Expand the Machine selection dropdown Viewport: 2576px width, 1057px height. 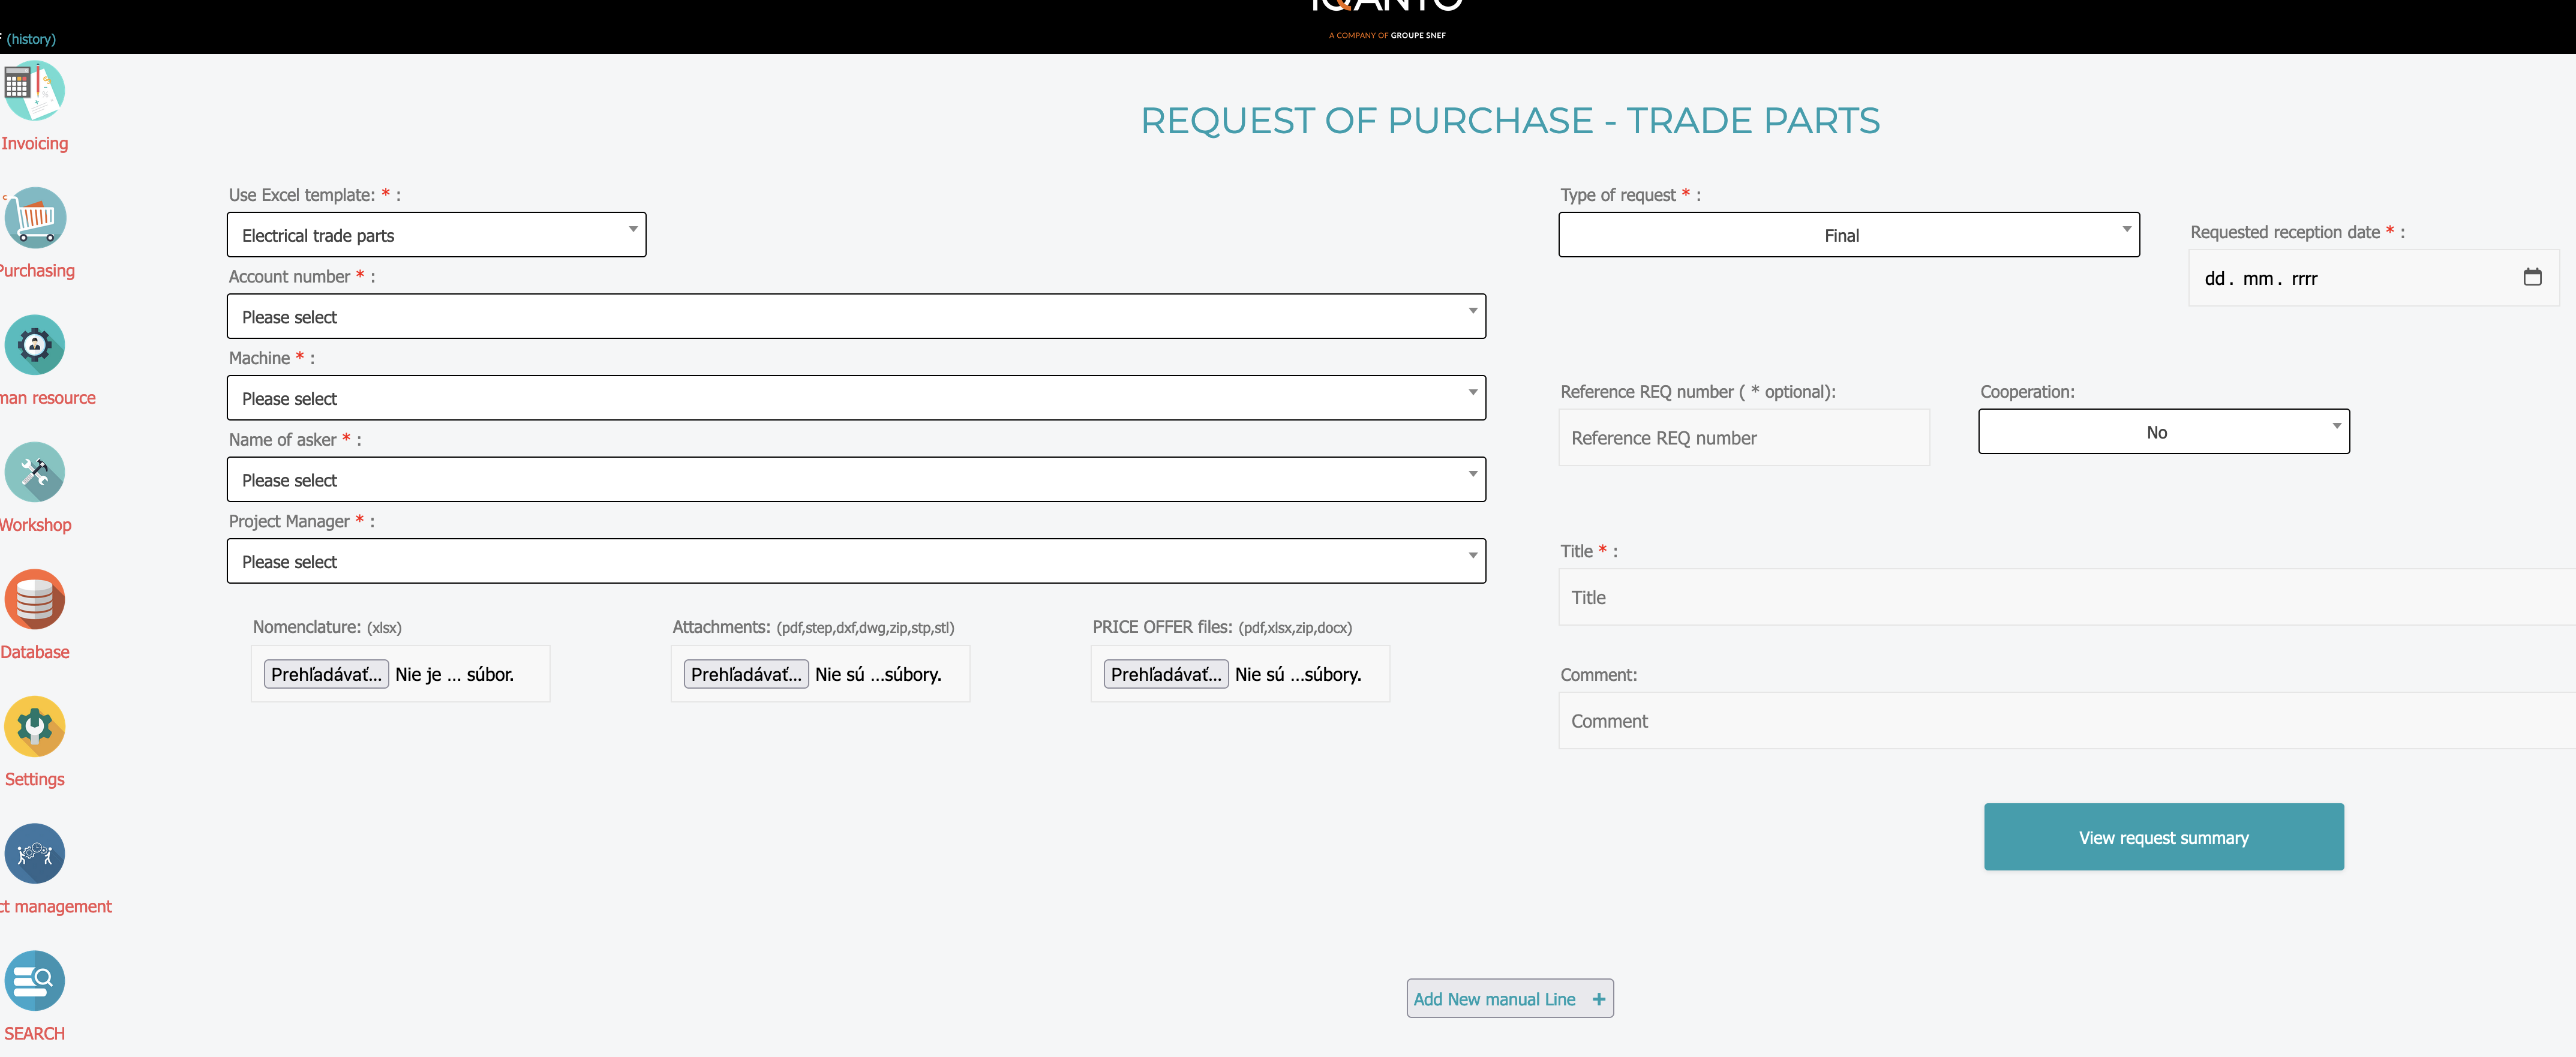click(x=856, y=398)
